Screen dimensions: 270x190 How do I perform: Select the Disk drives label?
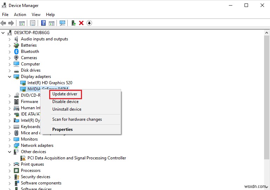tap(31, 70)
